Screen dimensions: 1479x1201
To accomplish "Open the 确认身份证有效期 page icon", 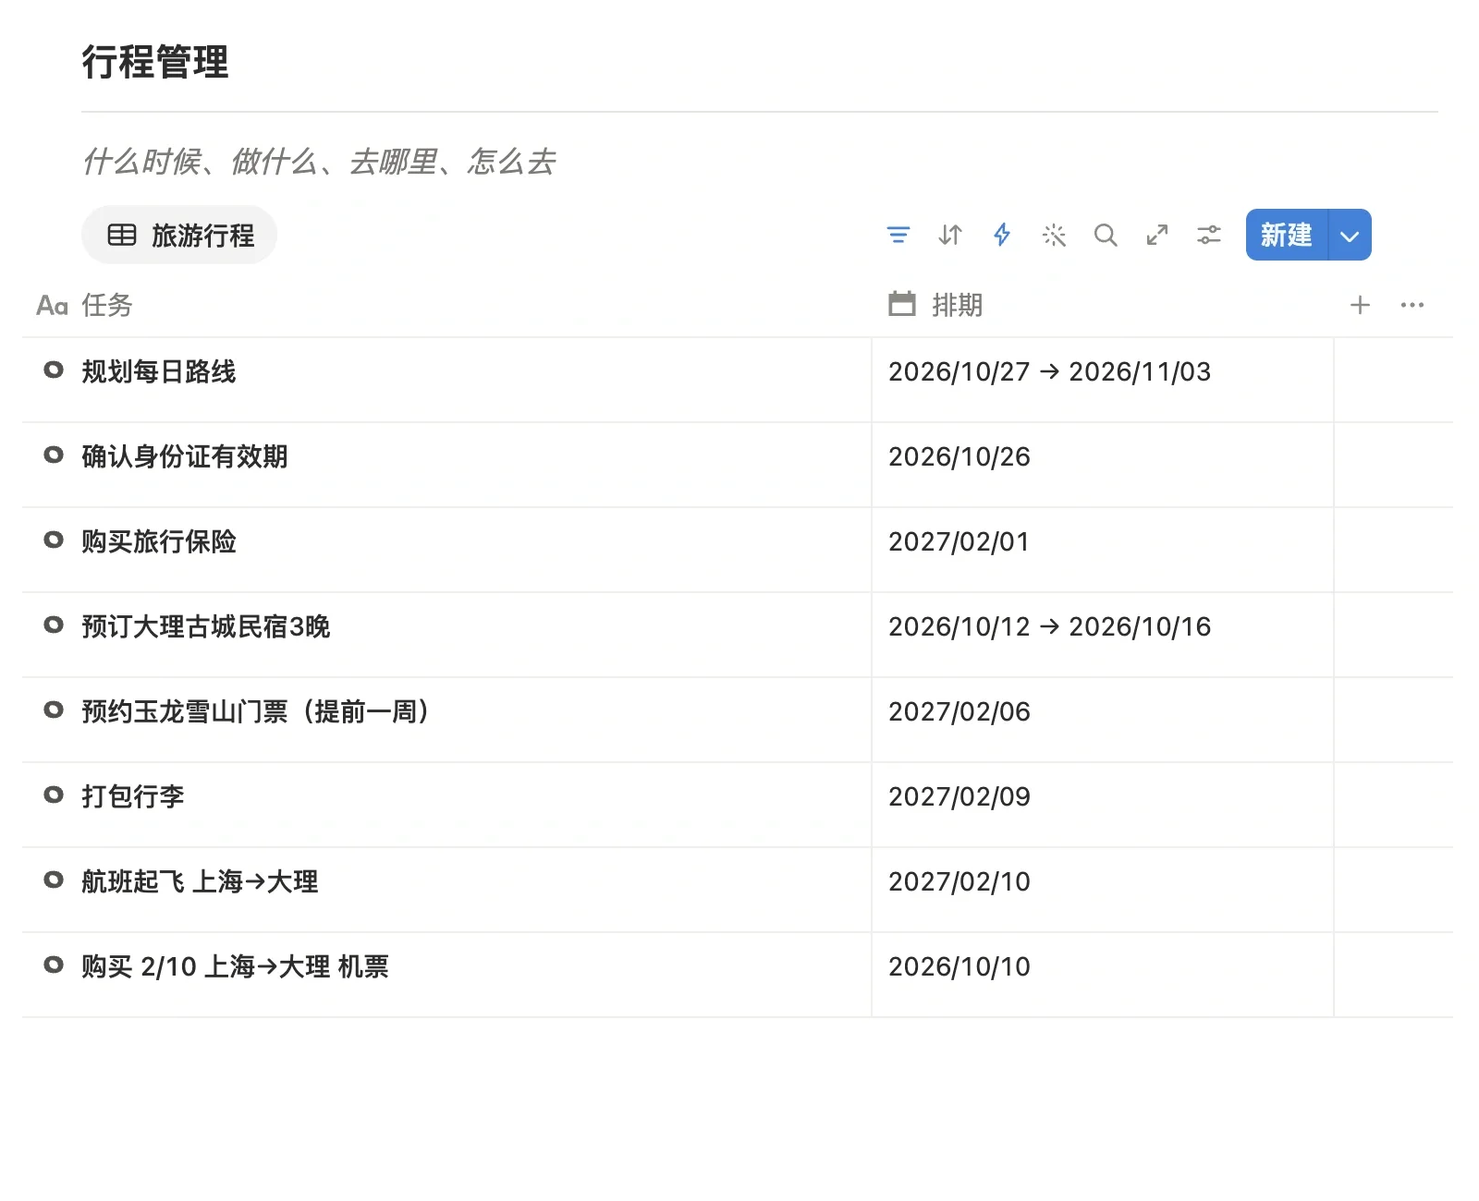I will coord(54,455).
